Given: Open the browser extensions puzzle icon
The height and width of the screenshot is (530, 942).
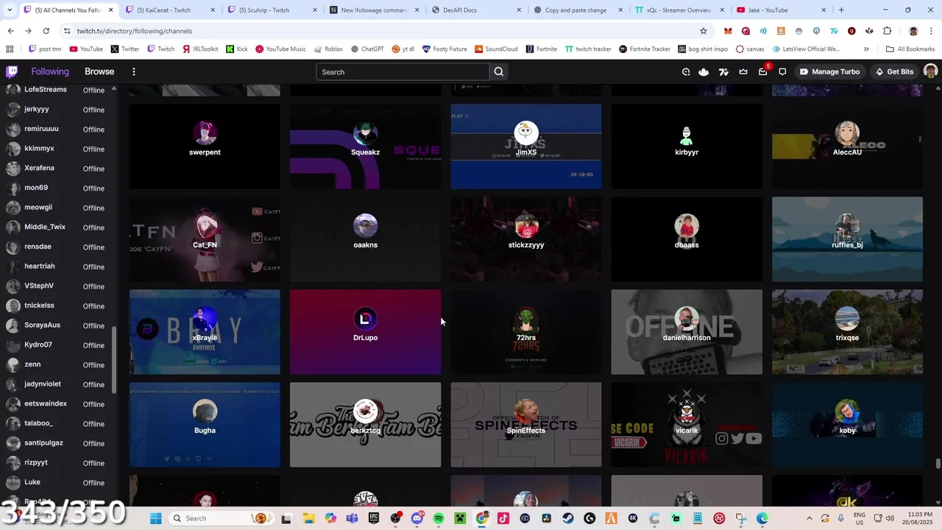Looking at the screenshot, I should point(887,31).
